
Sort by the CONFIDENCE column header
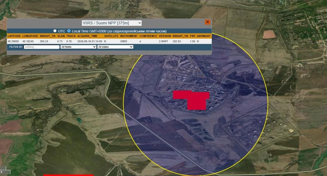148,36
